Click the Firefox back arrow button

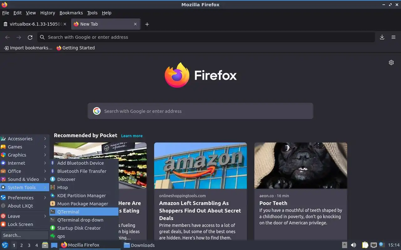point(8,37)
